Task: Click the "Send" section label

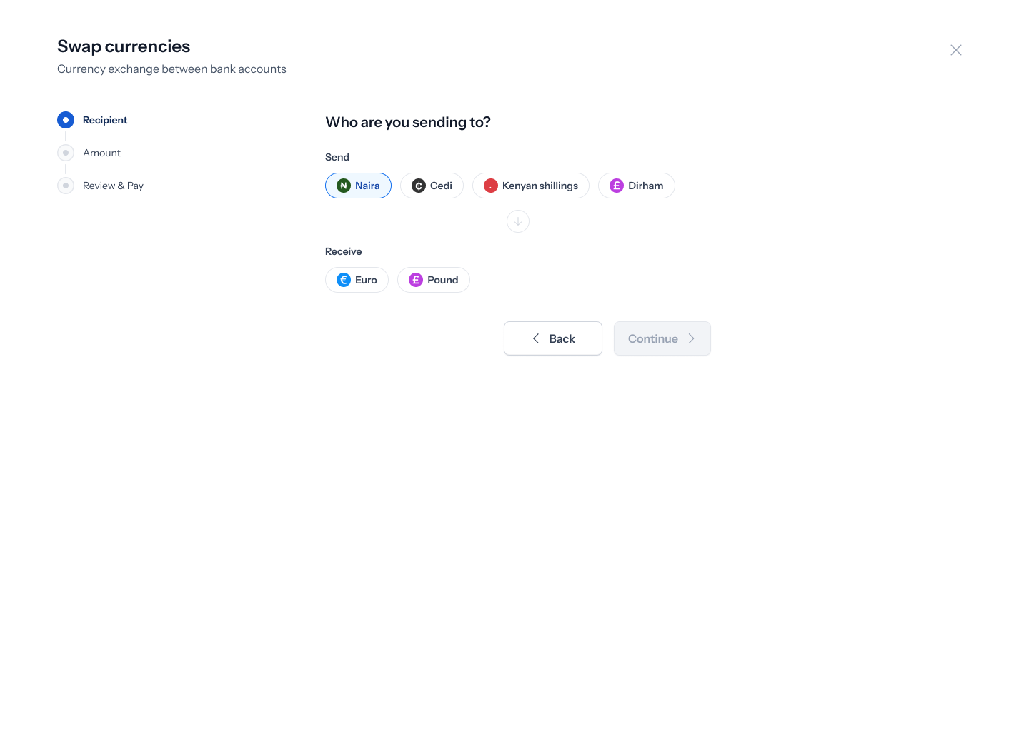Action: tap(337, 157)
